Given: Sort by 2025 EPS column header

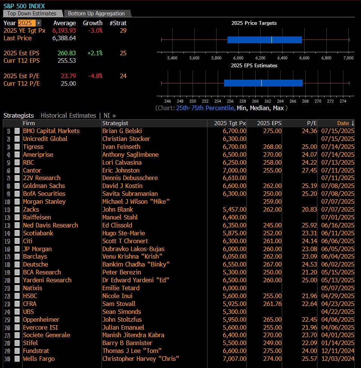Looking at the screenshot, I should click(x=269, y=123).
